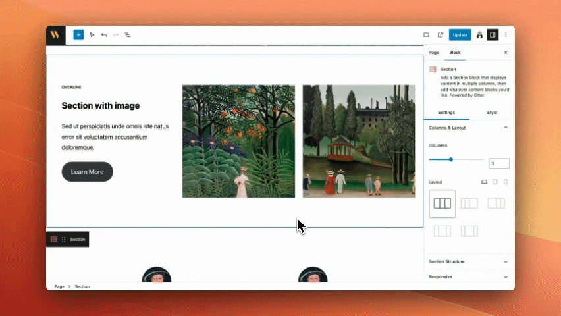The image size is (561, 316).
Task: Click the Undo arrow
Action: tap(104, 35)
